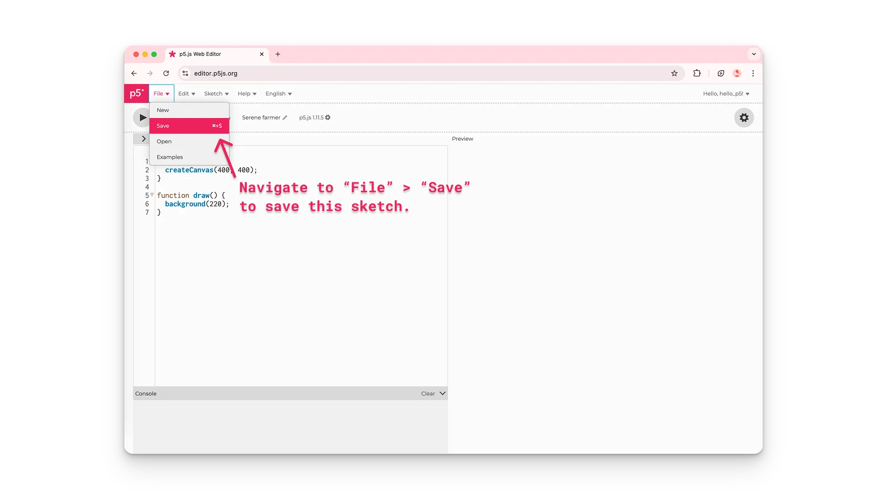Screen dimensions: 887x499
Task: Open the browser extensions puzzle icon
Action: coord(697,73)
